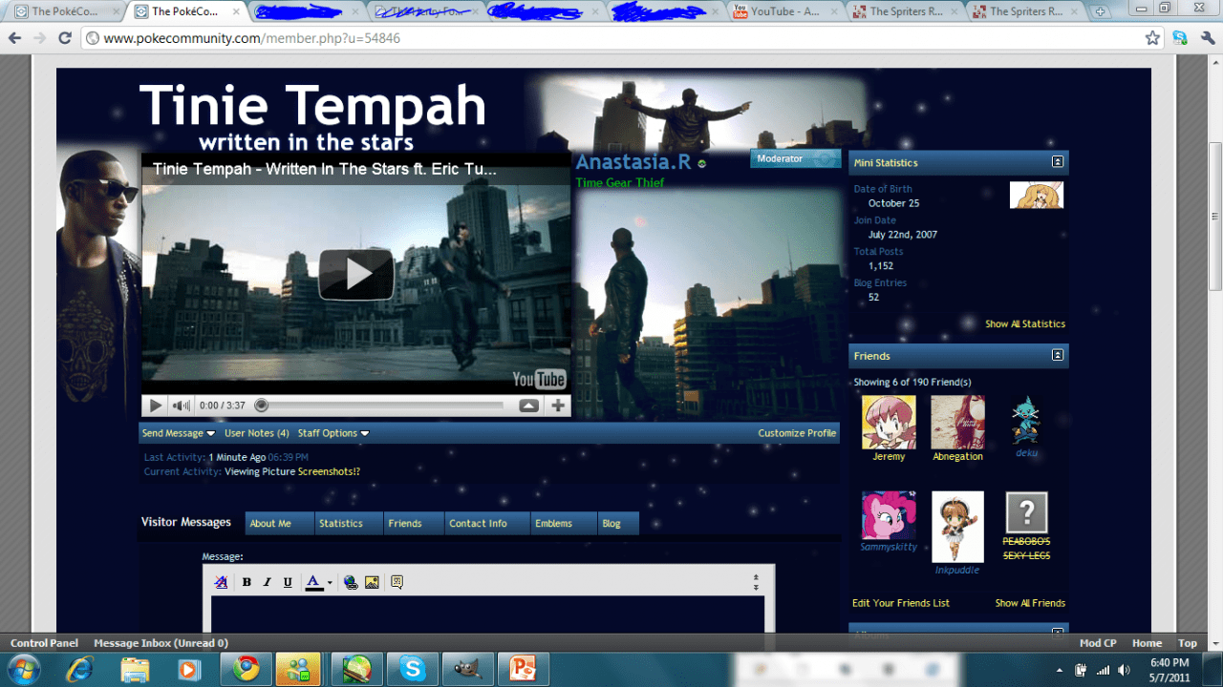Open friend Jeremy's avatar
This screenshot has height=687, width=1223.
[889, 422]
